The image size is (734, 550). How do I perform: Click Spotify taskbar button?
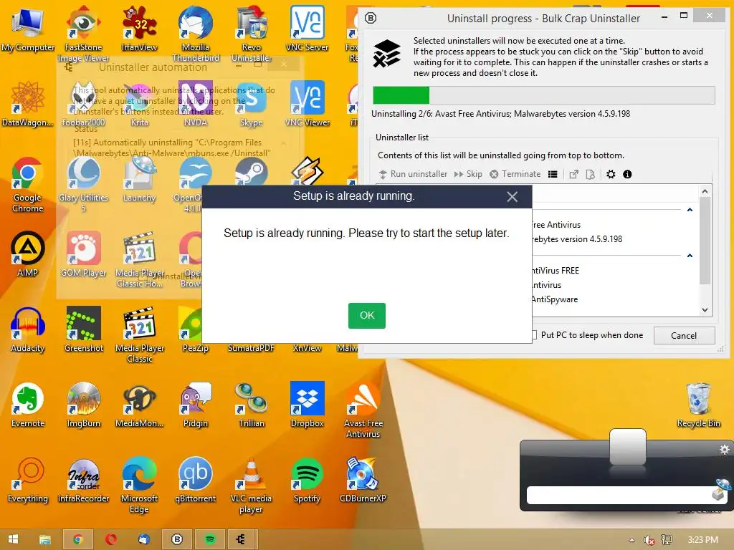pos(210,540)
